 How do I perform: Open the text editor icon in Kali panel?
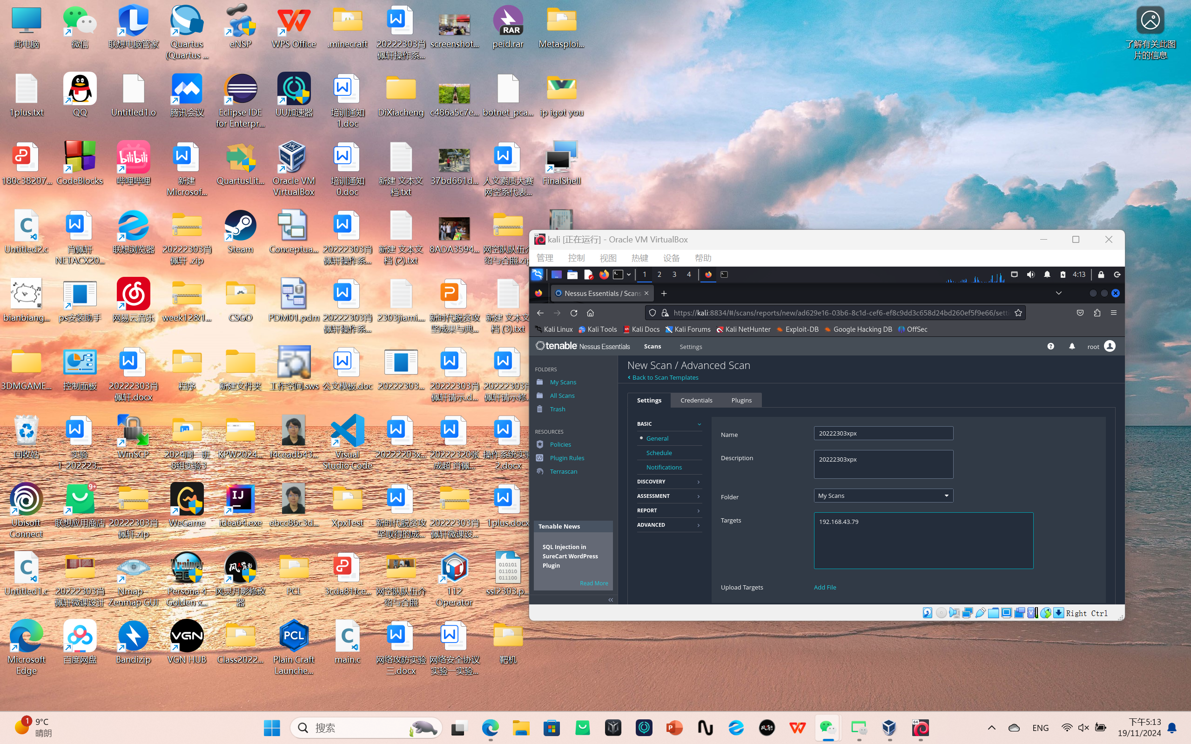coord(588,275)
